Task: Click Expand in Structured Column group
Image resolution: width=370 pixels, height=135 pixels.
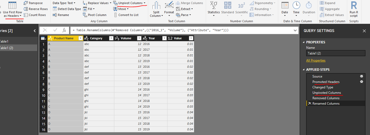Action: (327, 3)
